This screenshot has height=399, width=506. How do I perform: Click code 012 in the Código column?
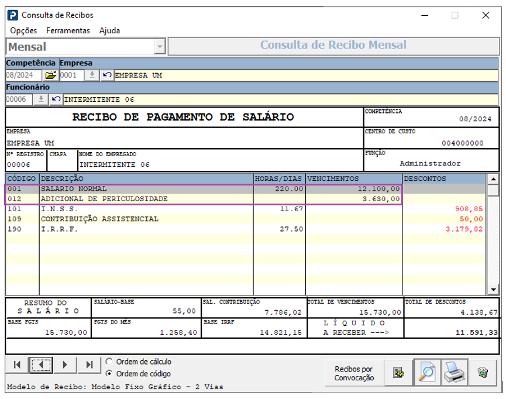point(15,199)
